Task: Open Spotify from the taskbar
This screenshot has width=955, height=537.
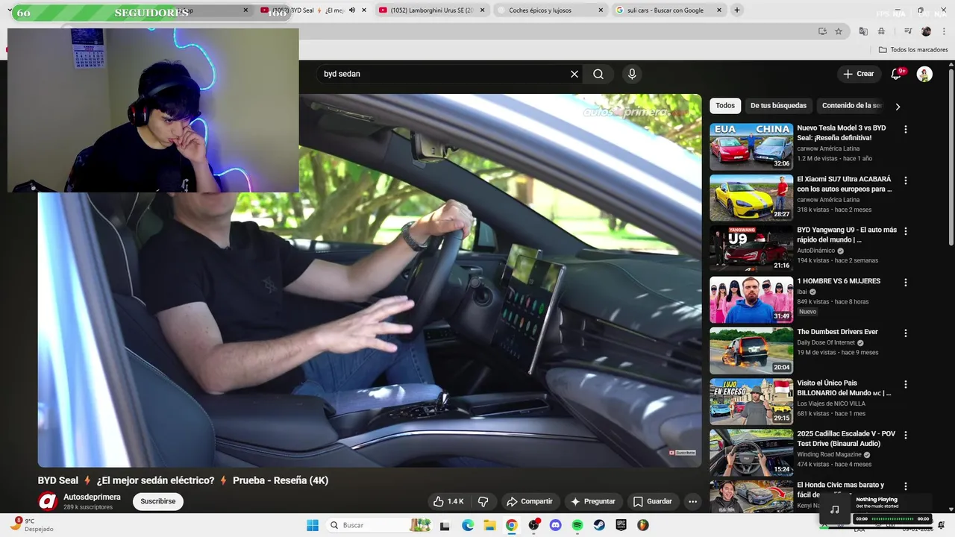Action: pos(577,525)
